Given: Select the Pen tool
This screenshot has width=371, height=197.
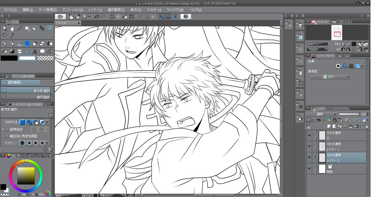Looking at the screenshot, I should [5, 44].
